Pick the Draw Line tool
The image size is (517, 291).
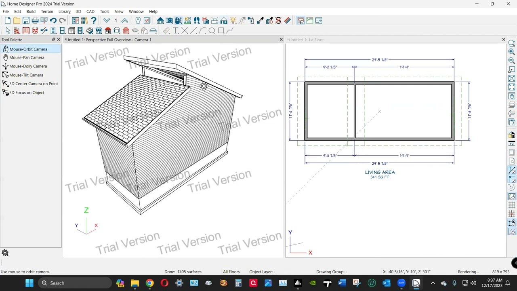point(193,30)
